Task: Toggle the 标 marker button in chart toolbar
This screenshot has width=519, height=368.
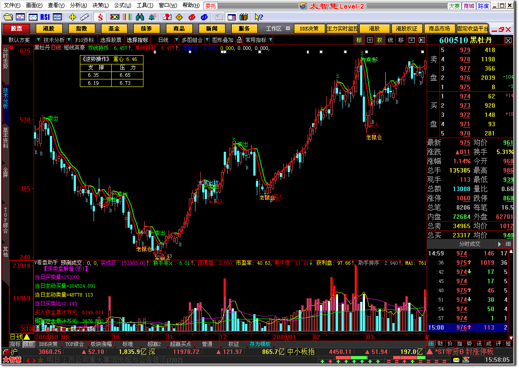Action: point(359,40)
